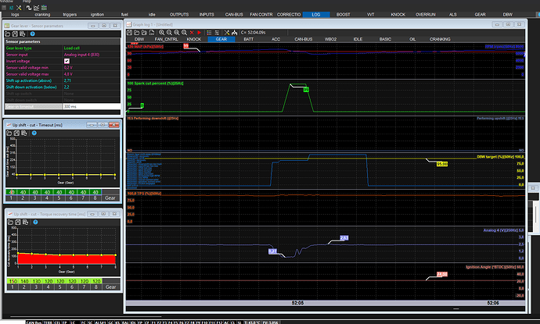Screen dimensions: 540x324
Task: Select the CAN-BUS tab in graph log
Action: [x=304, y=38]
